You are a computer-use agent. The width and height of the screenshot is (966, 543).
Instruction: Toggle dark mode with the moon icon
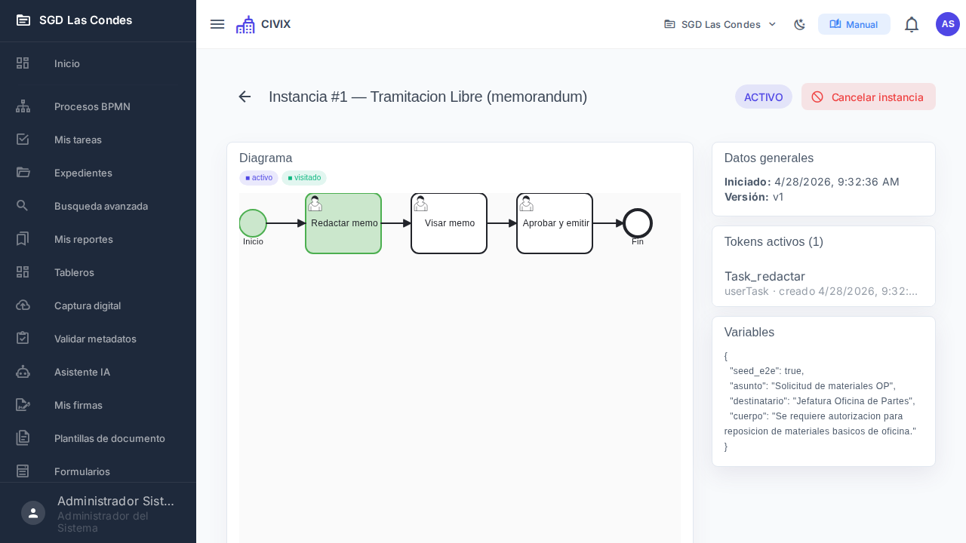pos(800,24)
